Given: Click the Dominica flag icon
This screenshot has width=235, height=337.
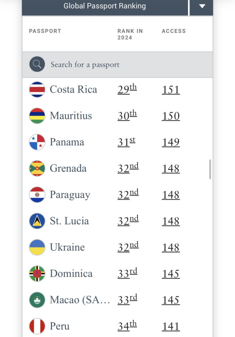Looking at the screenshot, I should (x=37, y=273).
